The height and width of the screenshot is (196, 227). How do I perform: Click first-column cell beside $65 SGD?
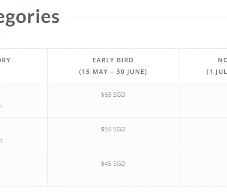tap(24, 101)
